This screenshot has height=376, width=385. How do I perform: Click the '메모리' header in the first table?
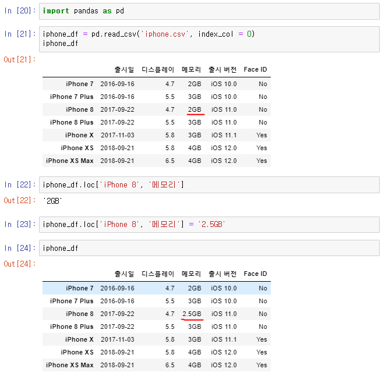pyautogui.click(x=191, y=70)
